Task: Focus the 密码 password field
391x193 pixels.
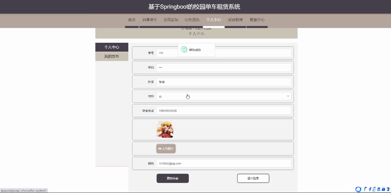Action: click(224, 67)
